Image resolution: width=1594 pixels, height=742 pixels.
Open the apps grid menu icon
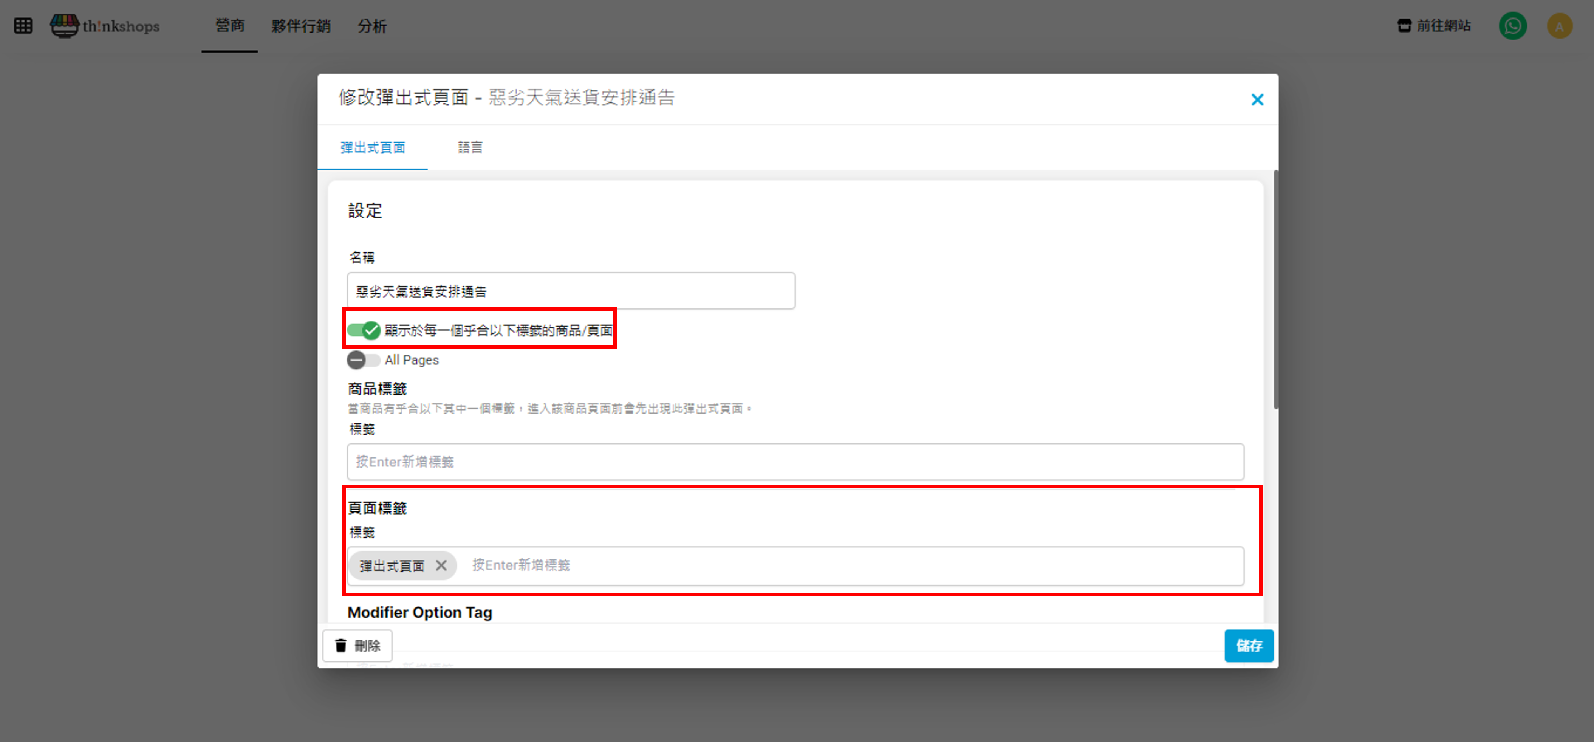pyautogui.click(x=23, y=26)
